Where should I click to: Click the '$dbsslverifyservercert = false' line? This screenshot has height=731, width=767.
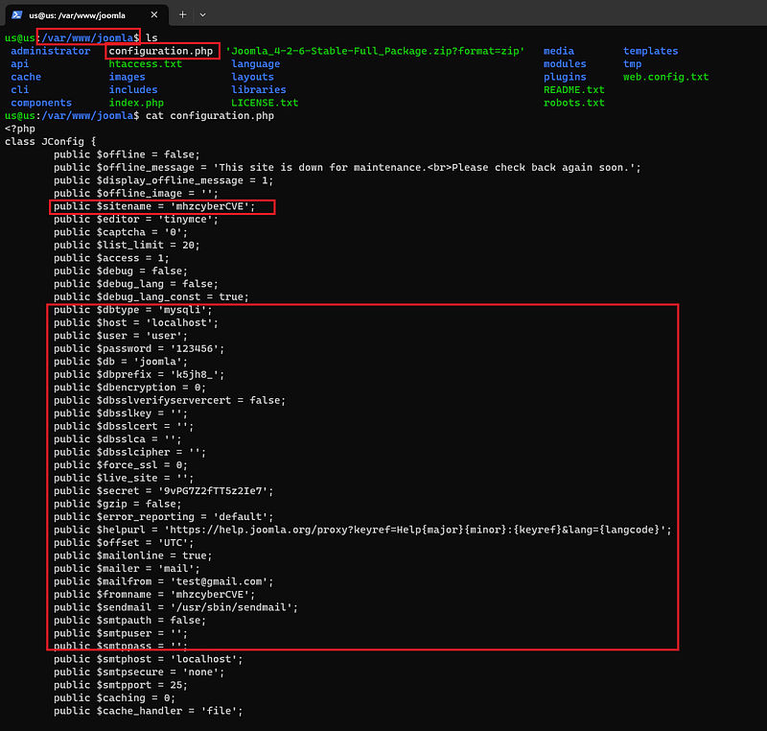coord(170,401)
